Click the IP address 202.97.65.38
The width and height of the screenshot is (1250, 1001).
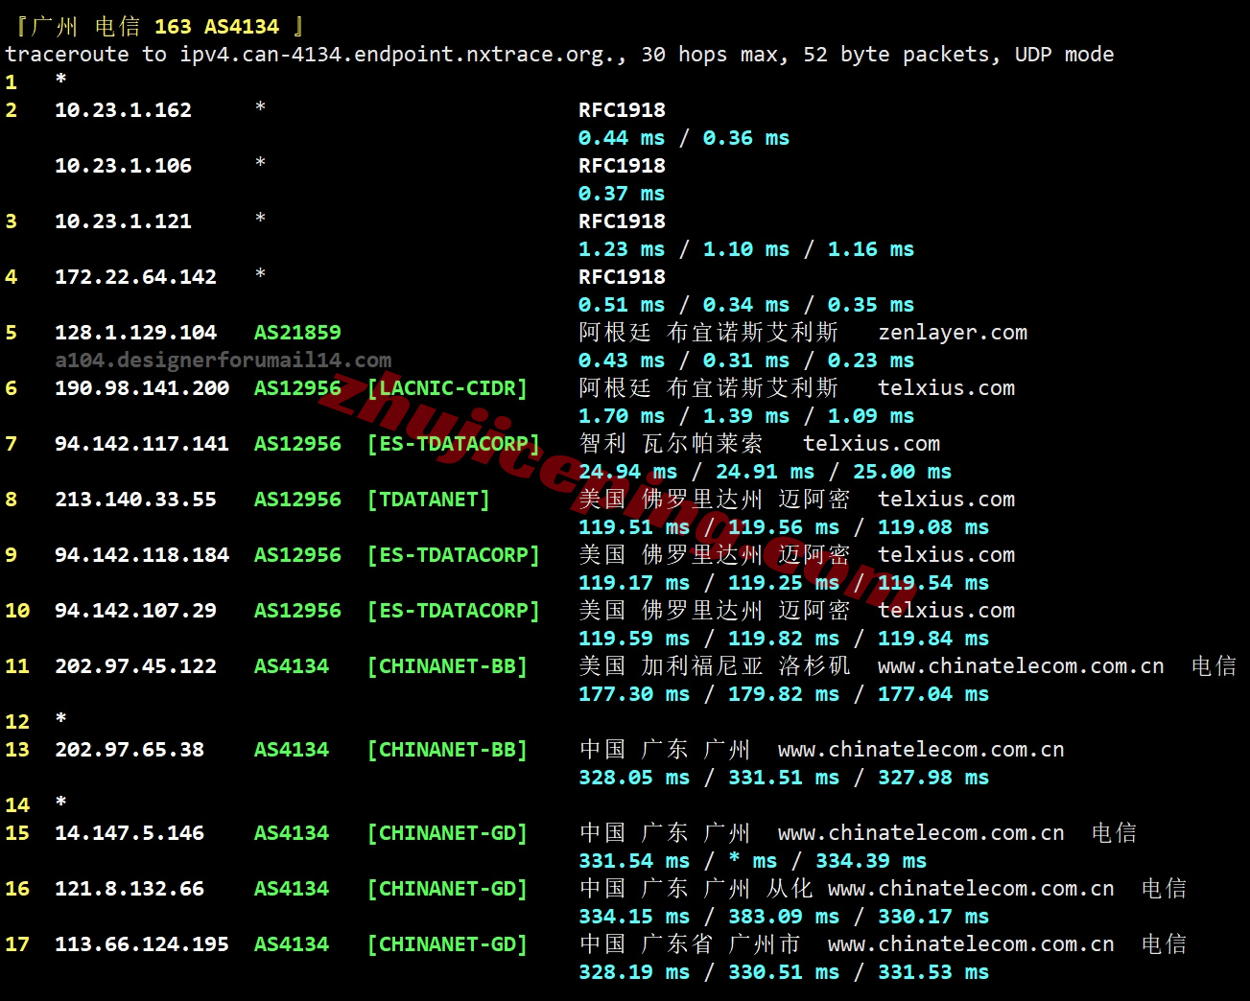point(130,750)
